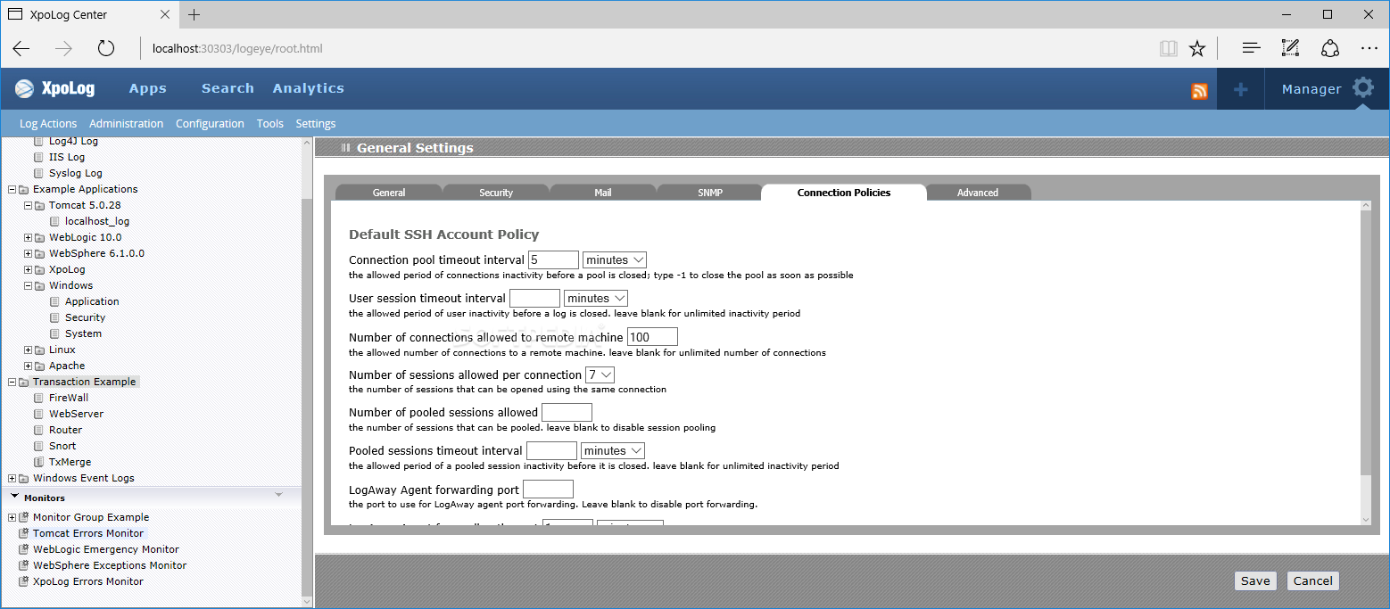Switch to the Security tab

click(496, 193)
